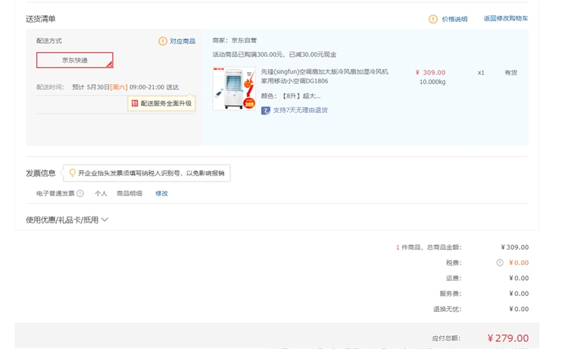The image size is (568, 349).
Task: Click the info icon beside 税费 amount
Action: click(x=500, y=263)
